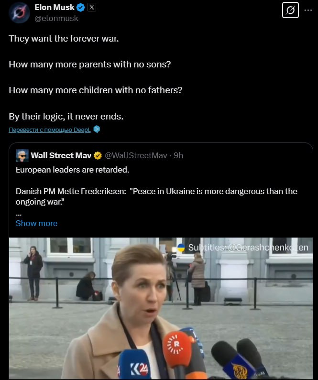
Task: Click the @elonmusk handle
Action: [x=56, y=18]
